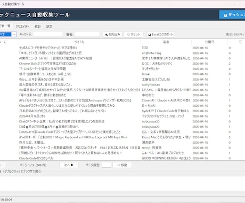The image size is (245, 203).
Task: Select the 銀行・金融業界ニュースまとめ row
Action: pos(45,74)
